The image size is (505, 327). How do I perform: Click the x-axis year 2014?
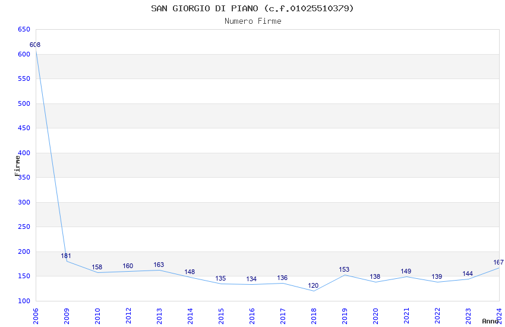[190, 316]
